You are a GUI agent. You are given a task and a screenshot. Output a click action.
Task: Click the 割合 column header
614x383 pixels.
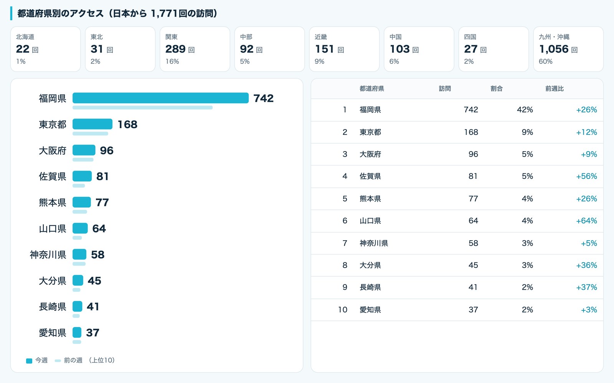pos(497,89)
